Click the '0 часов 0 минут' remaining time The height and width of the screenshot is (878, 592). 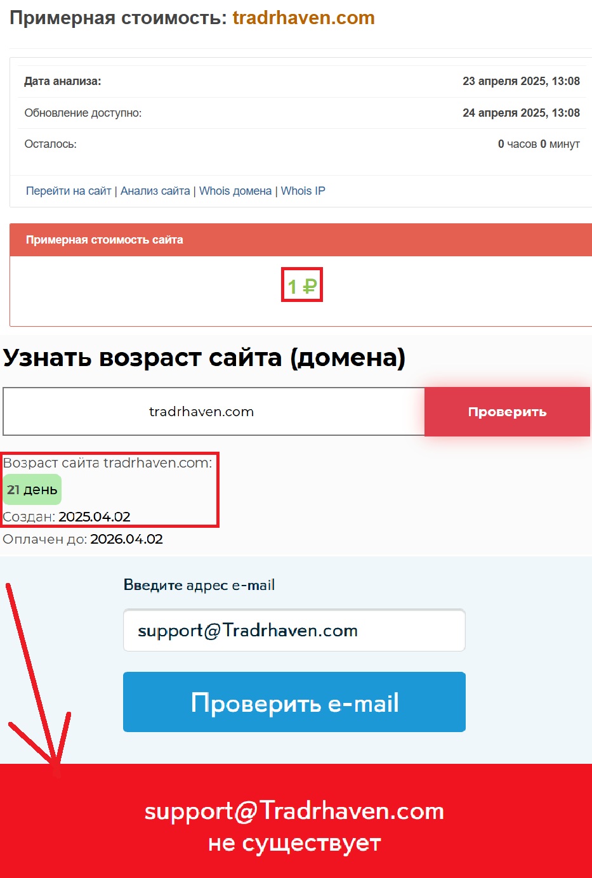539,144
